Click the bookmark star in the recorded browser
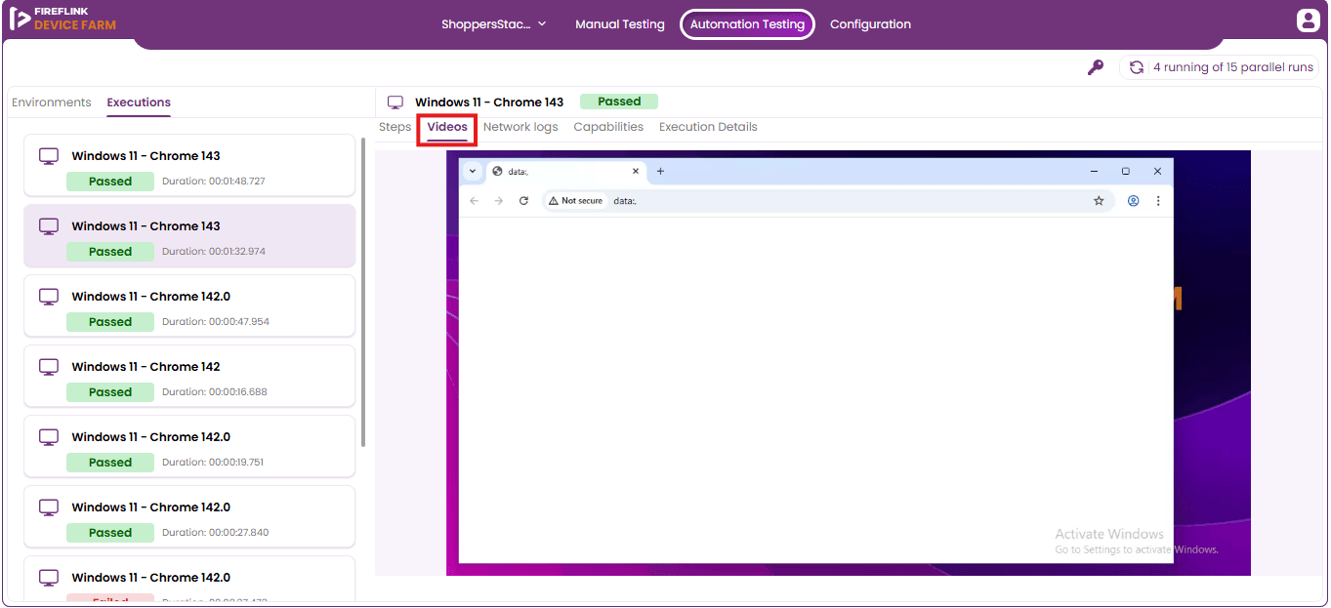1331x608 pixels. click(x=1099, y=201)
